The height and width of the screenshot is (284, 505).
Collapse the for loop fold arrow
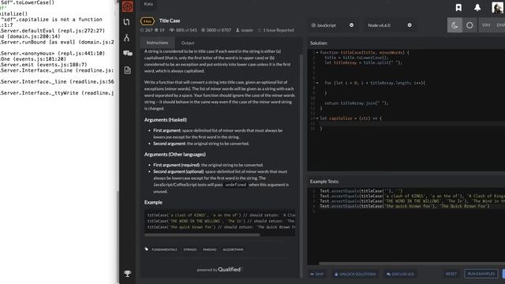point(317,83)
